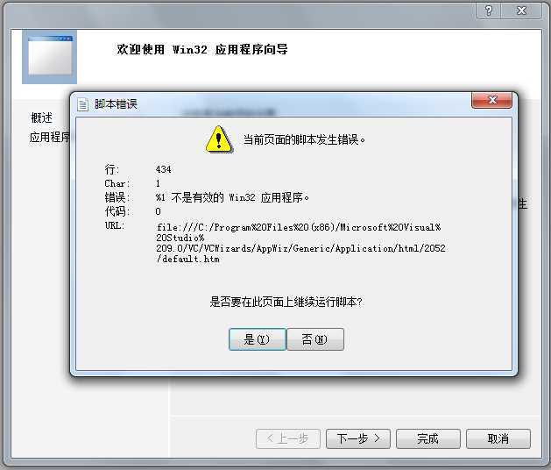Close the script error dialog
Image resolution: width=551 pixels, height=470 pixels.
tap(491, 101)
